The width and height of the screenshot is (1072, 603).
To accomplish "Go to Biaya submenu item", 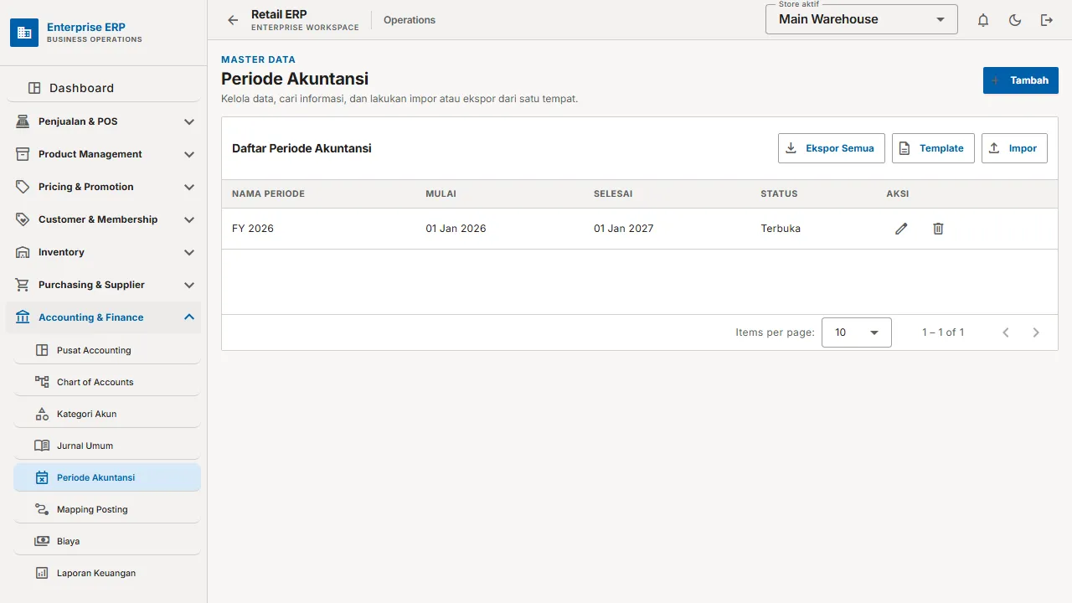I will 107,541.
